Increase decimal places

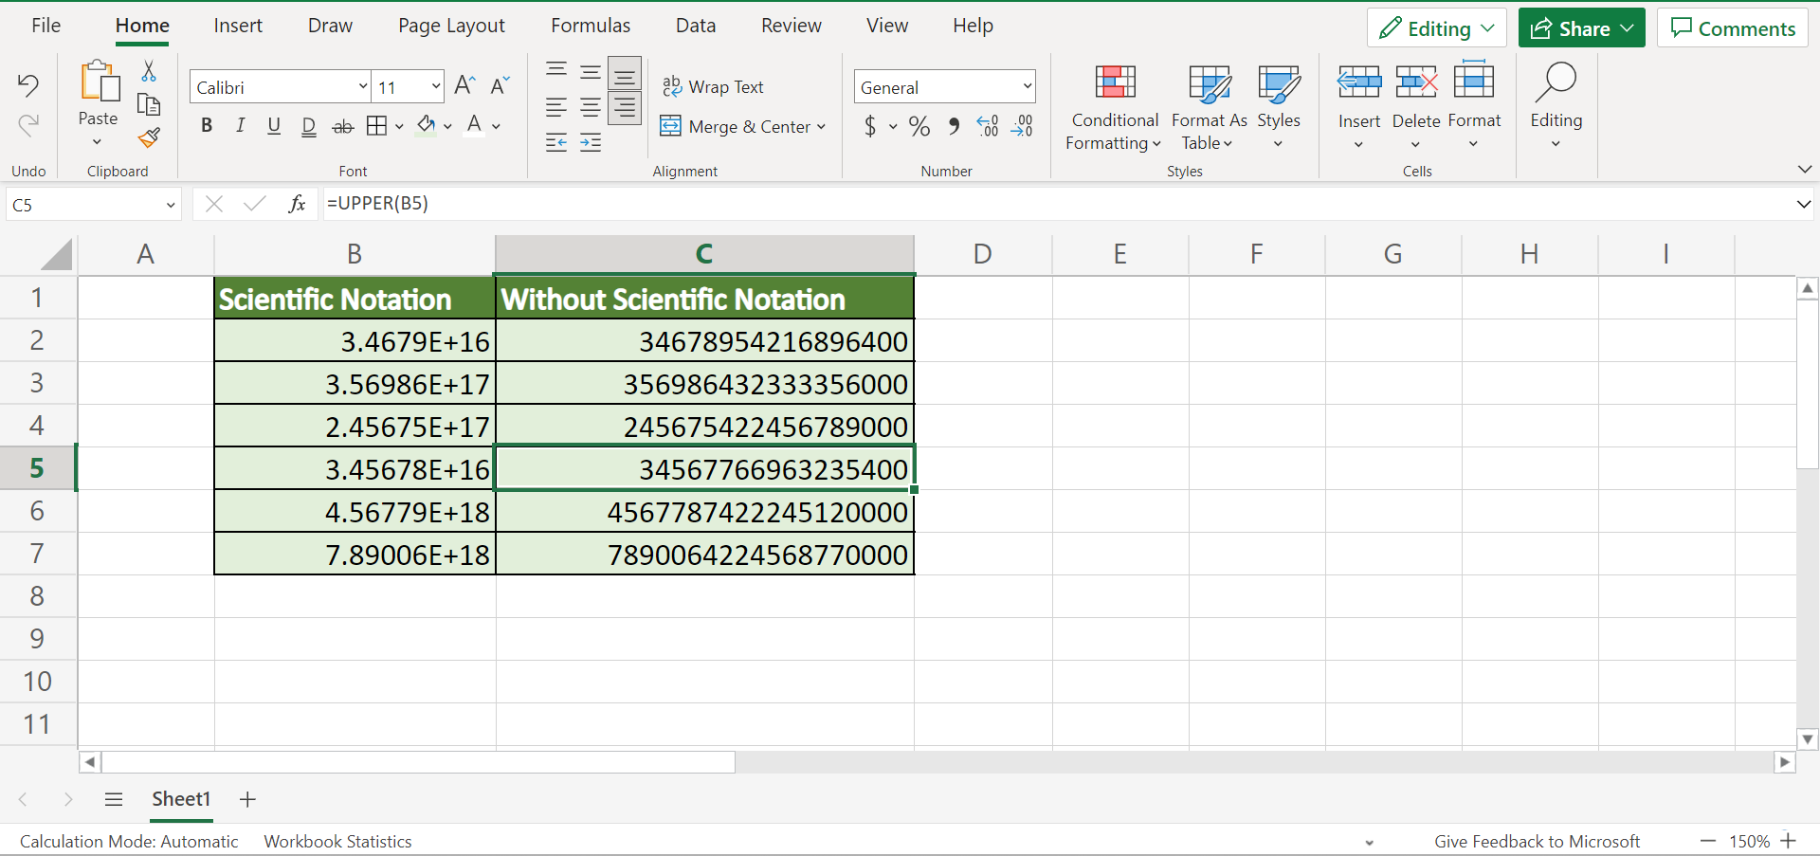[x=988, y=126]
